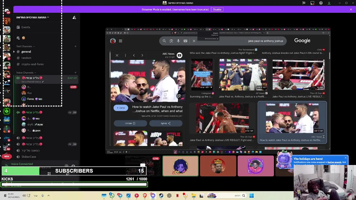Open the server name dropdown menu
Viewport: 356px width, 200px height.
(x=33, y=17)
